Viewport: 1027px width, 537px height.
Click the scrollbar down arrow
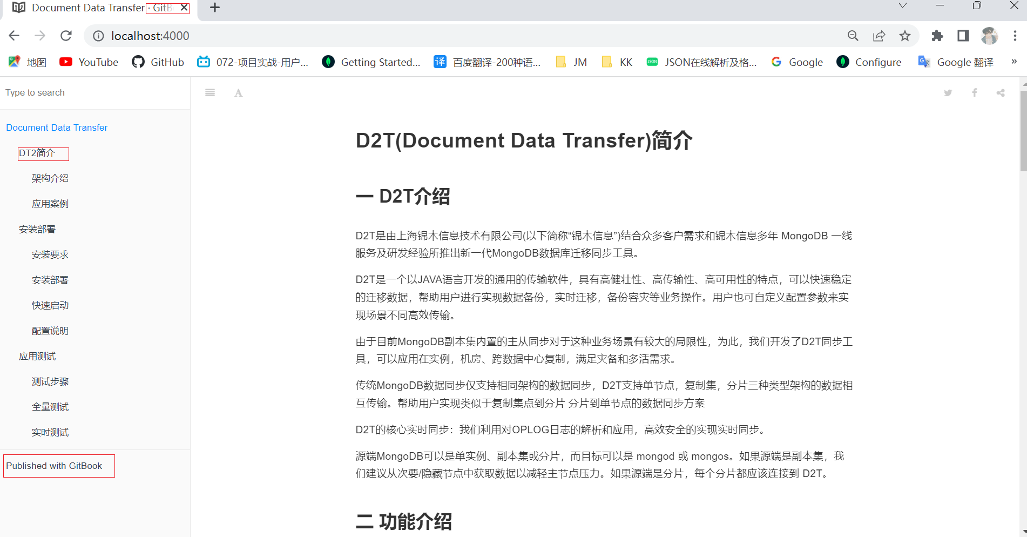(1023, 532)
